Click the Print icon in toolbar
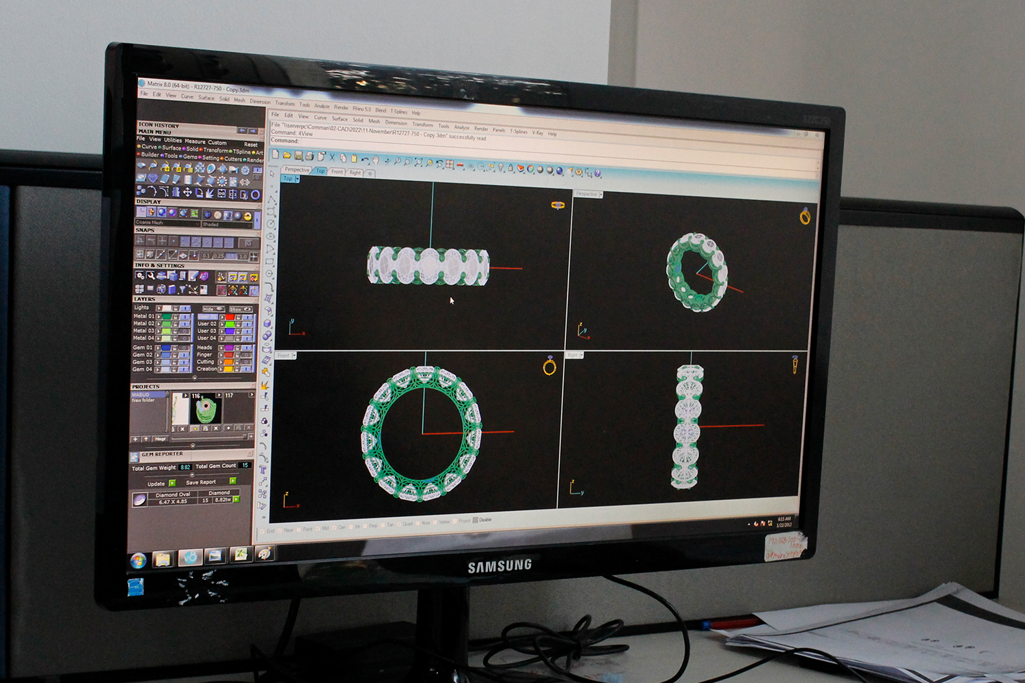This screenshot has height=683, width=1025. click(310, 156)
